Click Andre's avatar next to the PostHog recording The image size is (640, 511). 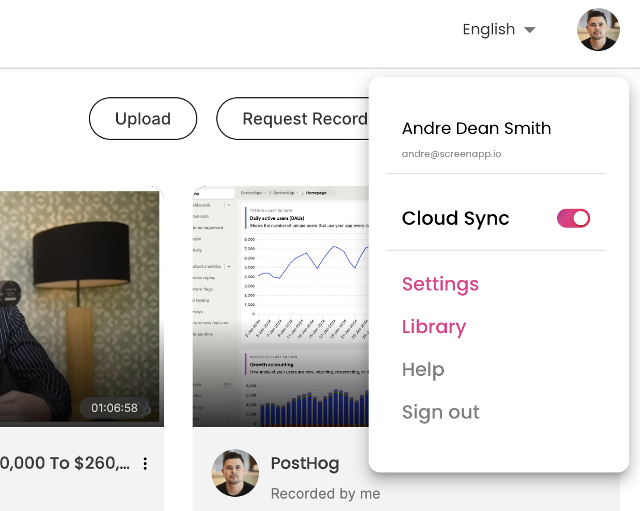(235, 473)
